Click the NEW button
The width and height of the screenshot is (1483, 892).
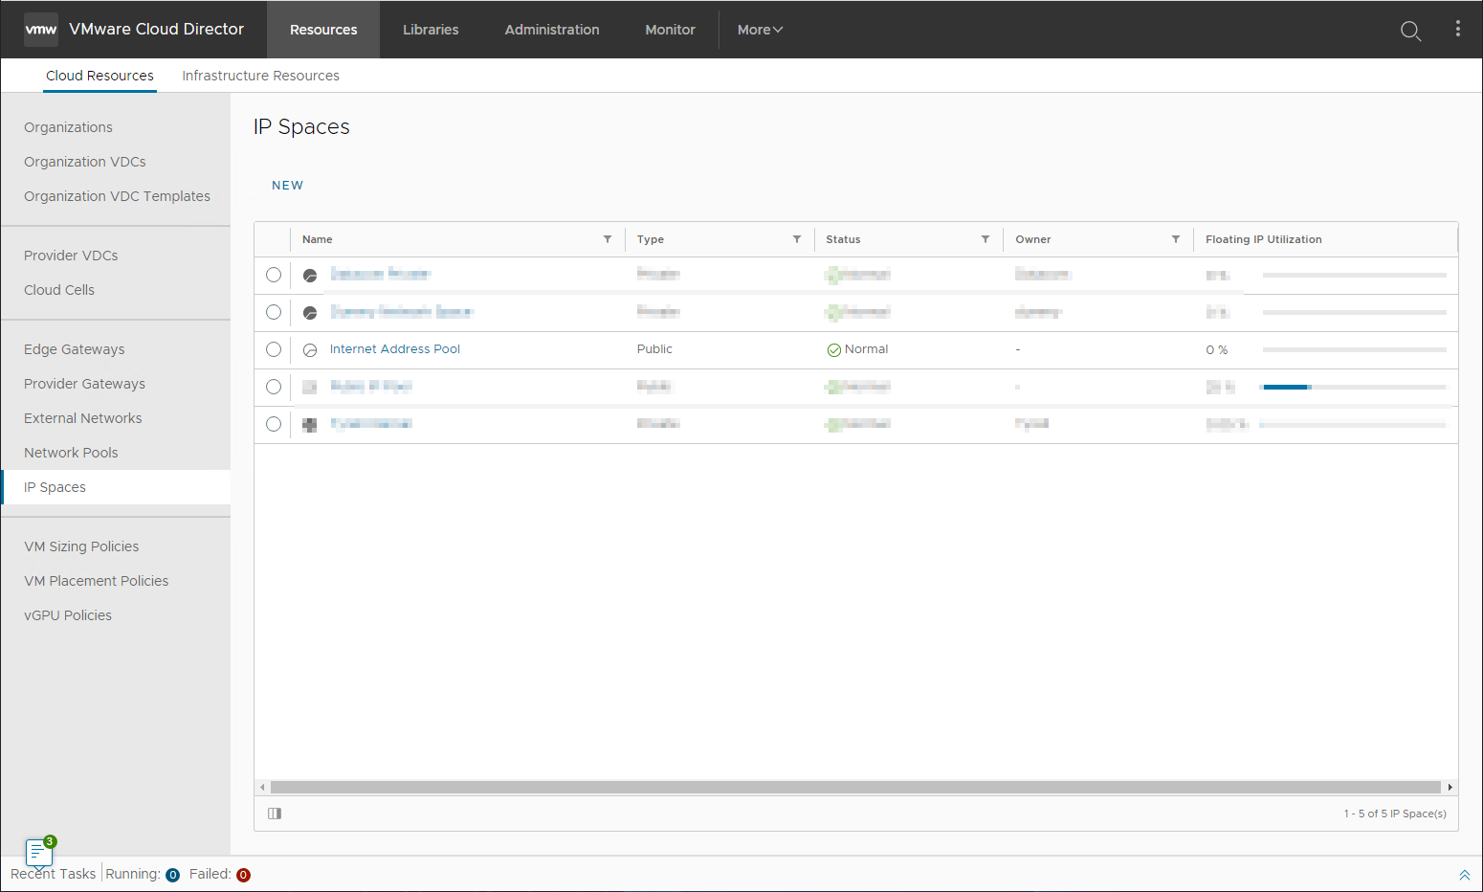(x=287, y=186)
